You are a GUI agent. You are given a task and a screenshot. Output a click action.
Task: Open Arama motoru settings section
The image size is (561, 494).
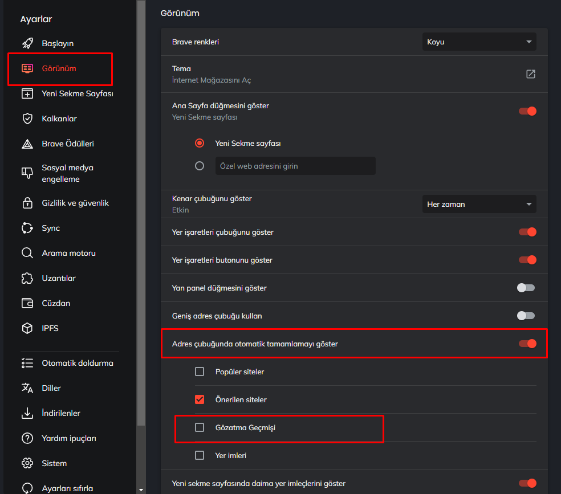tap(68, 253)
